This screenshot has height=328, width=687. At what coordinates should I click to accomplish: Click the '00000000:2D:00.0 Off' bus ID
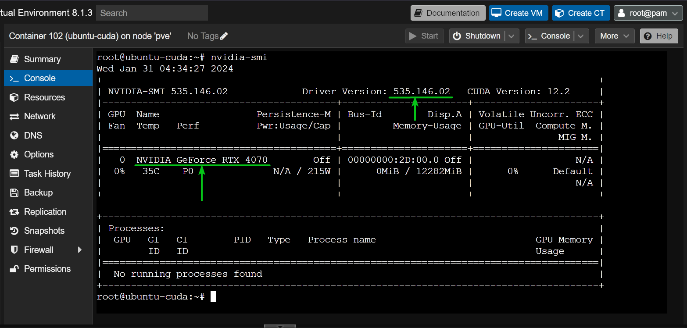pyautogui.click(x=404, y=160)
